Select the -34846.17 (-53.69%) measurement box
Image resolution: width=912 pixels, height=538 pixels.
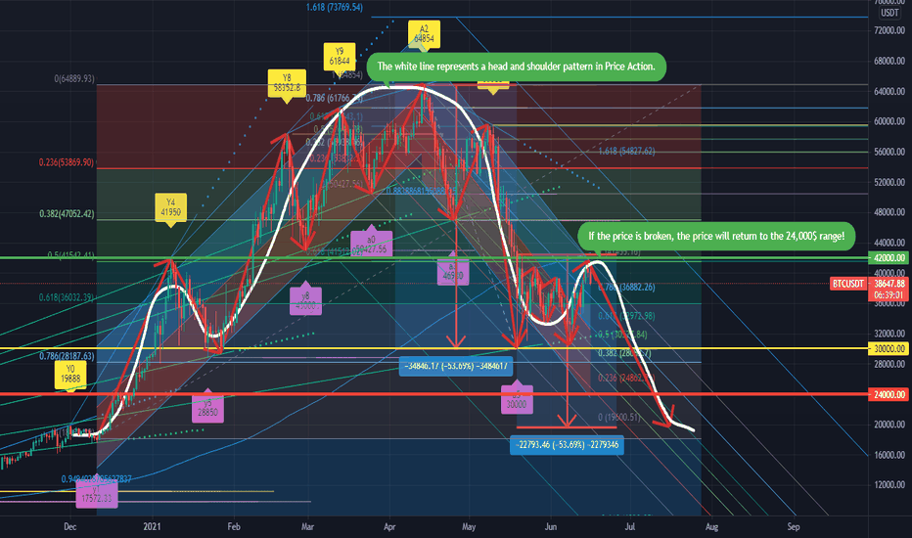pyautogui.click(x=456, y=367)
